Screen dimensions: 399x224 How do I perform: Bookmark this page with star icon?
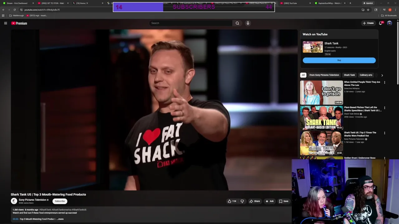[368, 10]
